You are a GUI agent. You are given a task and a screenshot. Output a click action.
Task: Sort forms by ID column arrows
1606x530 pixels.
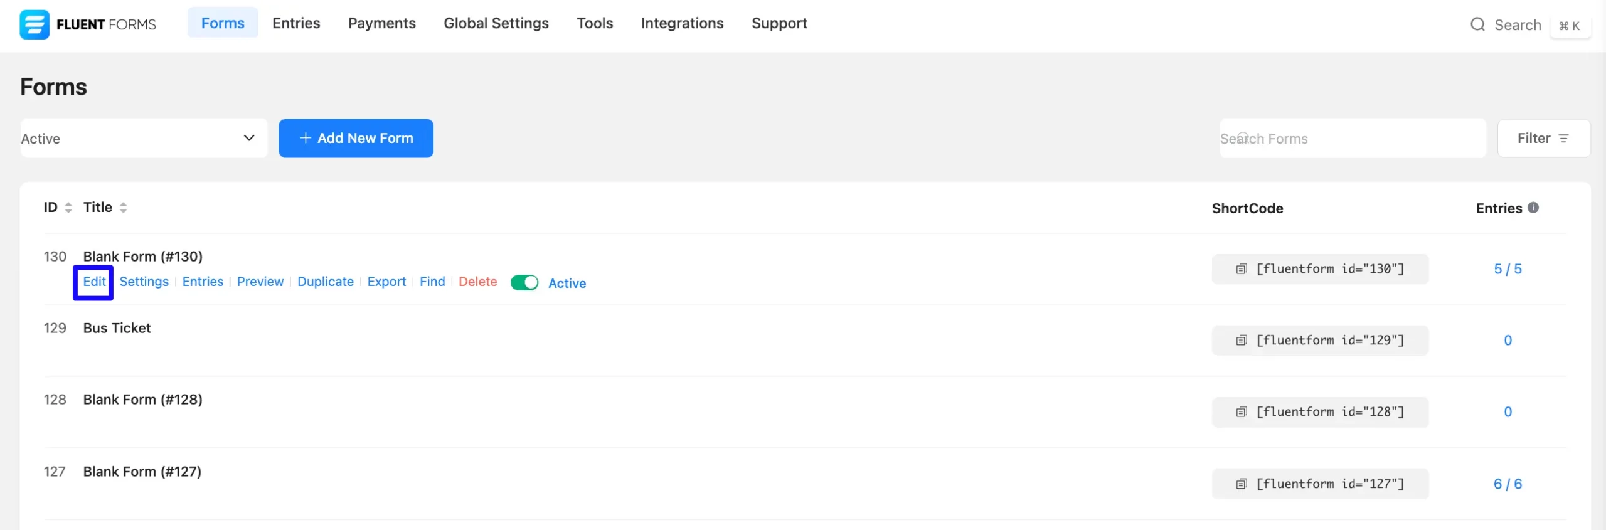pyautogui.click(x=68, y=208)
